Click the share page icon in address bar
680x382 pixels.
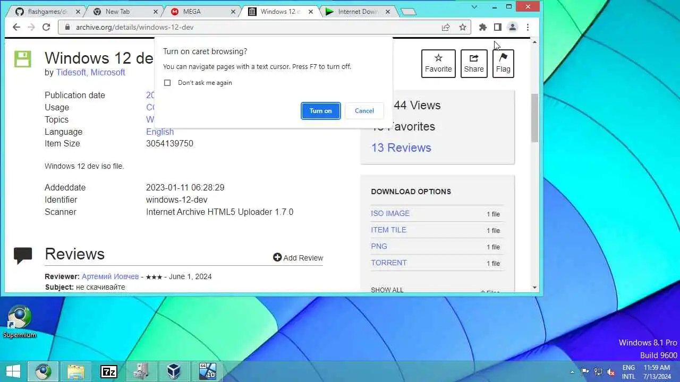click(x=446, y=27)
